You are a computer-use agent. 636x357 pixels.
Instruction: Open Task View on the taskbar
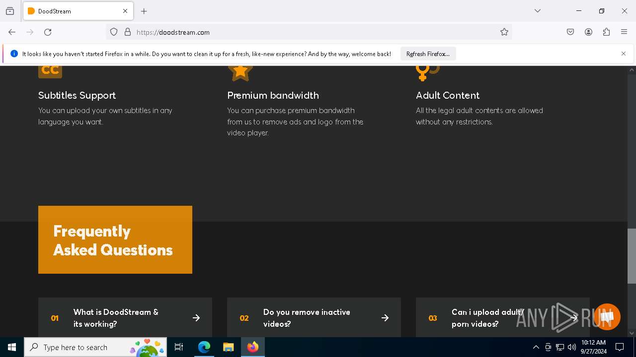[179, 347]
